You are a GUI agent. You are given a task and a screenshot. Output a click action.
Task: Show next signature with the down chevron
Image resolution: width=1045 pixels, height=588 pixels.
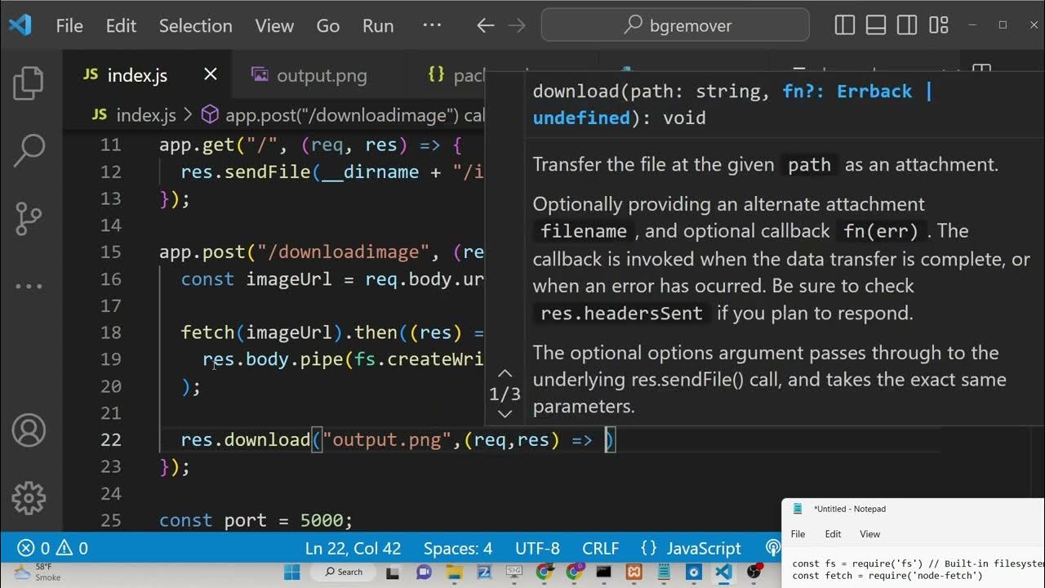(505, 414)
